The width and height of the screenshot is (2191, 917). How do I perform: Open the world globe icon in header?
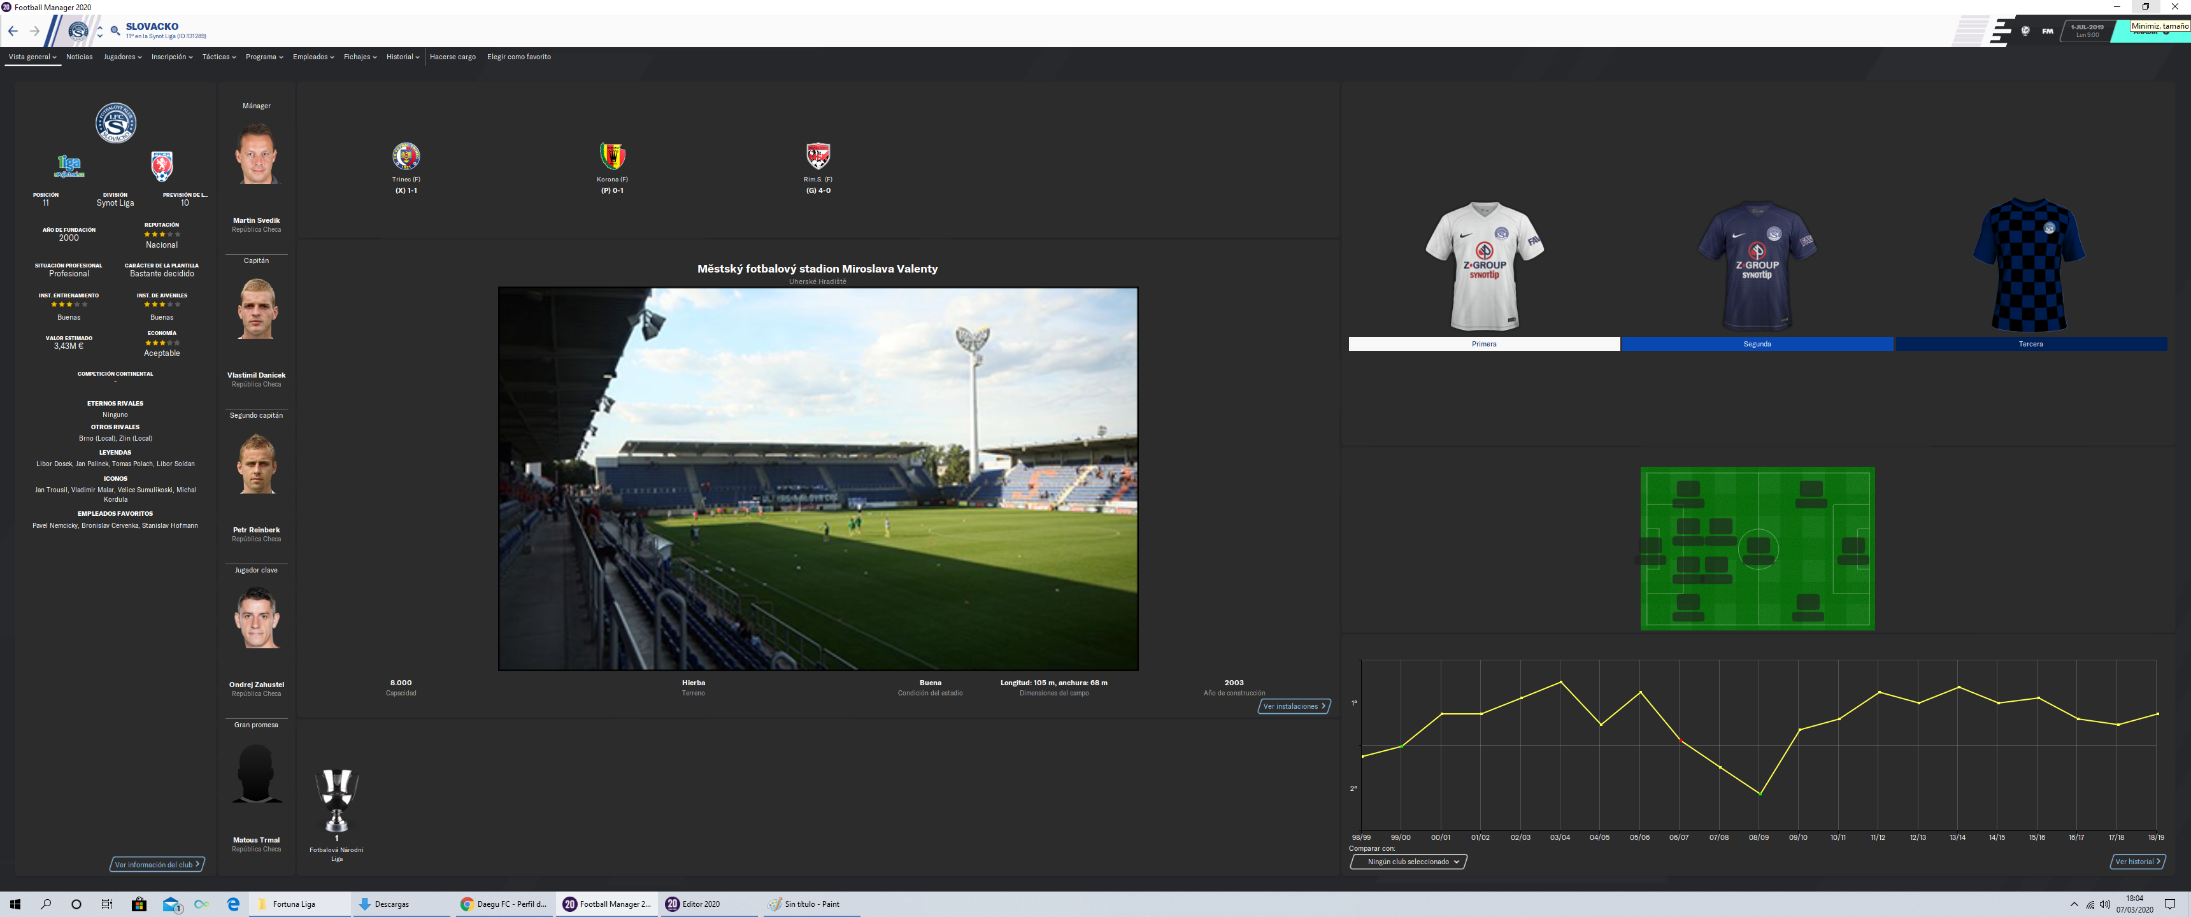pos(2025,31)
